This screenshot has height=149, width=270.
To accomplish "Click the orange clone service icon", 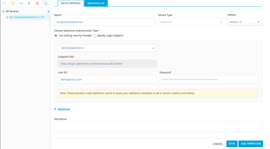I will [13, 3].
